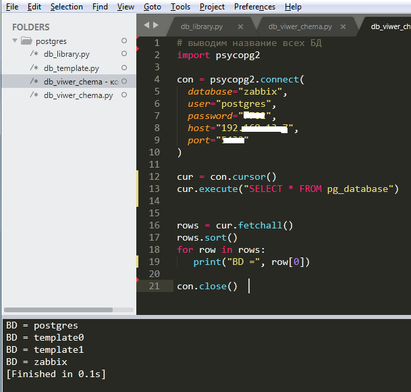Image resolution: width=411 pixels, height=392 pixels.
Task: Click 'BD = template0' output line
Action: tap(45, 338)
